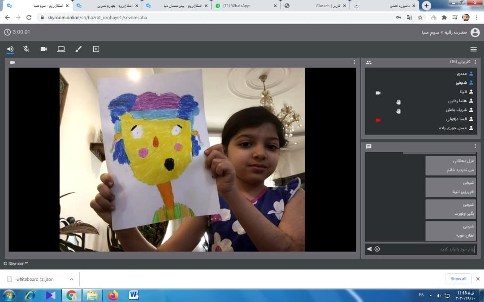Click the red camera icon in the users list
The height and width of the screenshot is (302, 484).
[378, 119]
